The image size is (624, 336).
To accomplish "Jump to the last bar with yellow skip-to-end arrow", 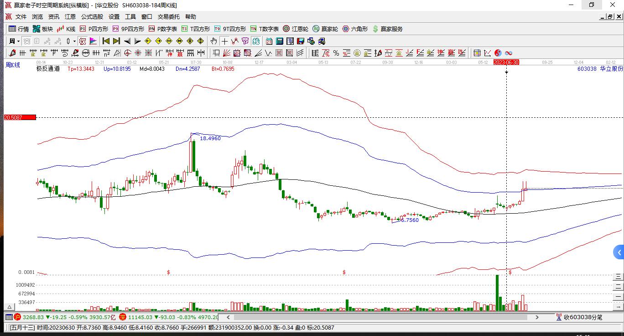I will tap(116, 41).
